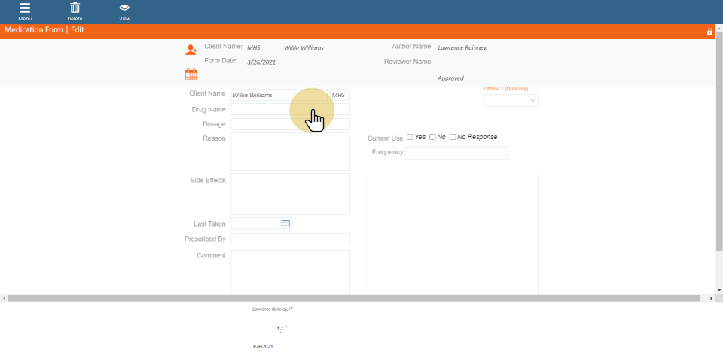
Task: Click the orange client person icon
Action: [x=191, y=50]
